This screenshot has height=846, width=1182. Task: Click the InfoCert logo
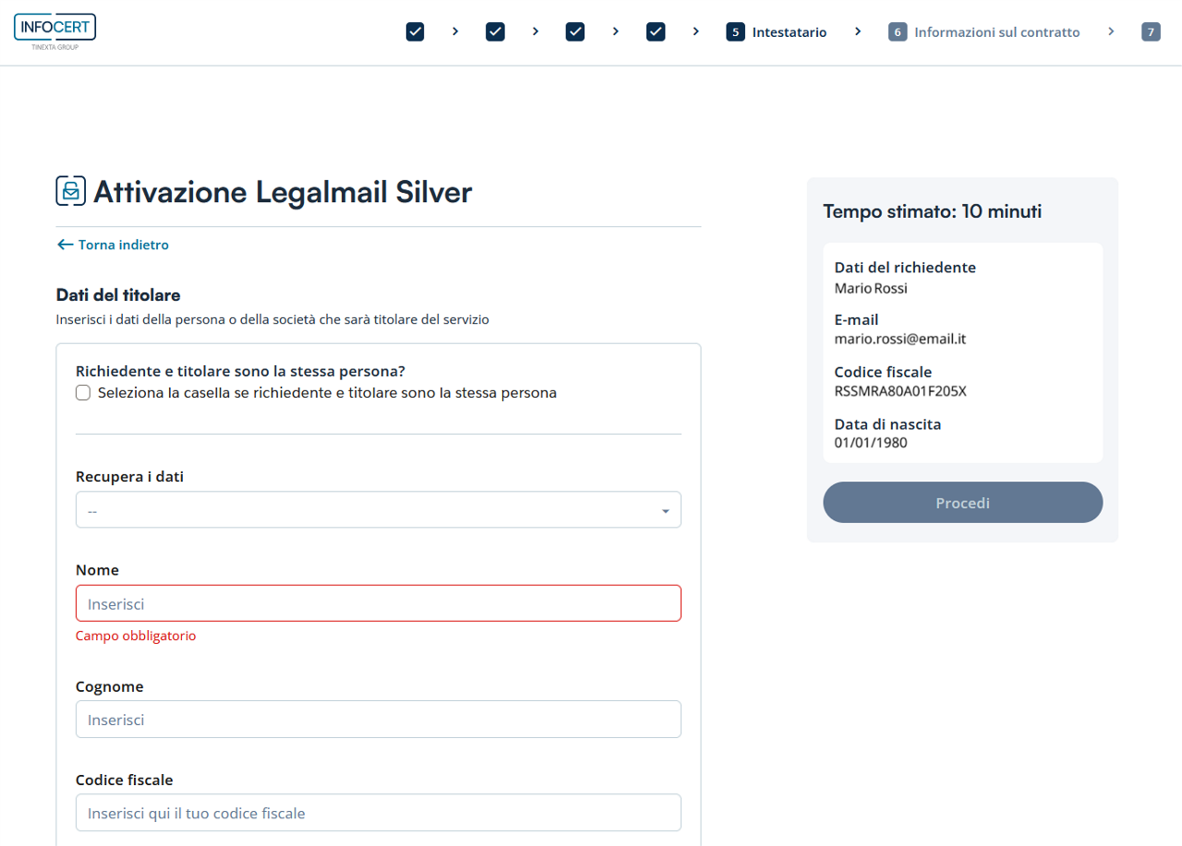pyautogui.click(x=54, y=30)
